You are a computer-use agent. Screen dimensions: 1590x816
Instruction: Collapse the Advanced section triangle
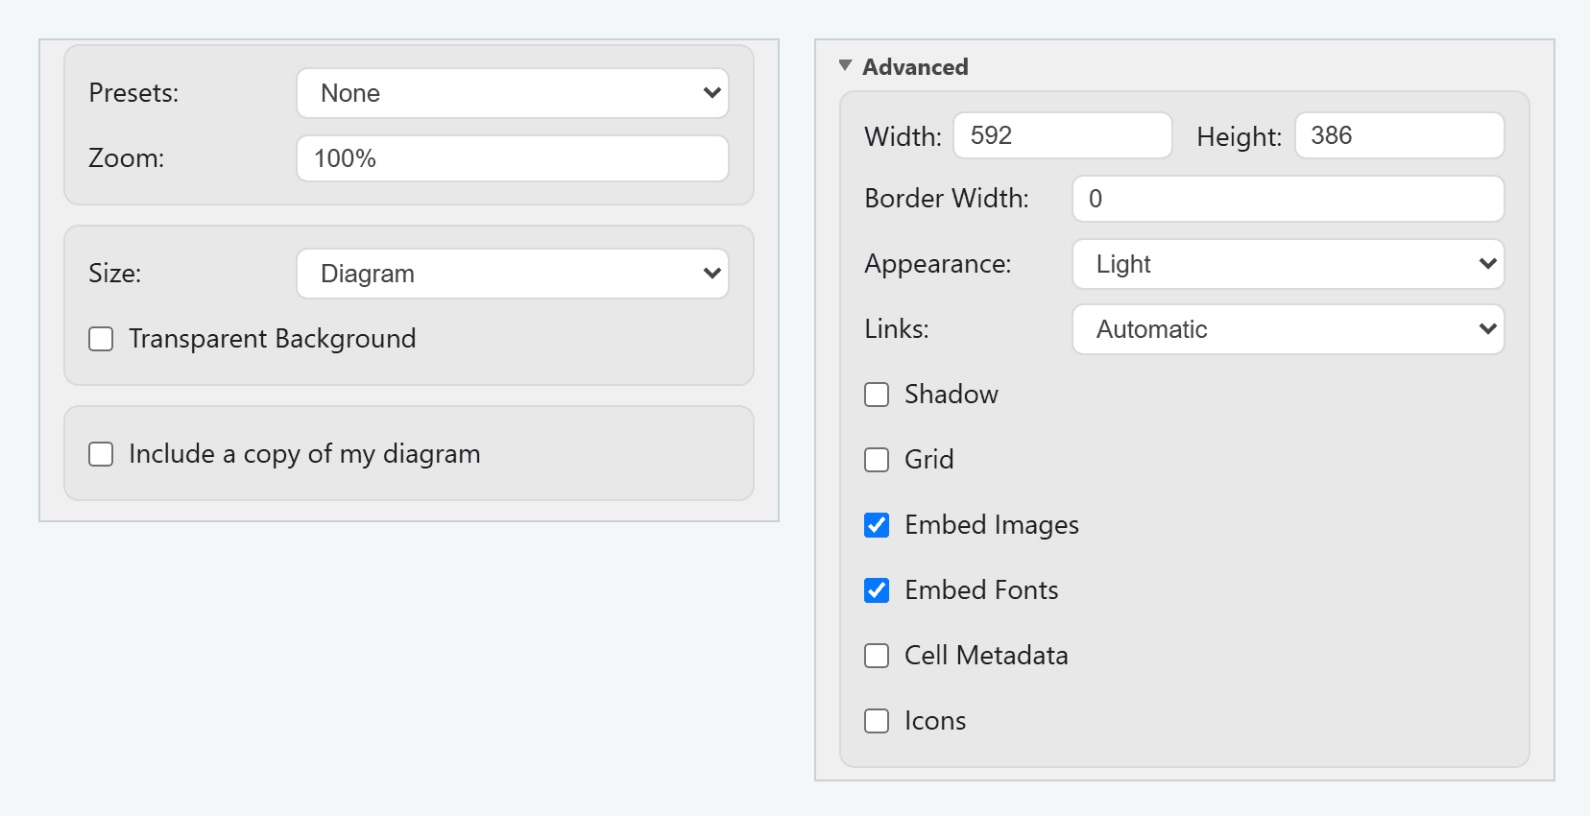click(x=845, y=66)
